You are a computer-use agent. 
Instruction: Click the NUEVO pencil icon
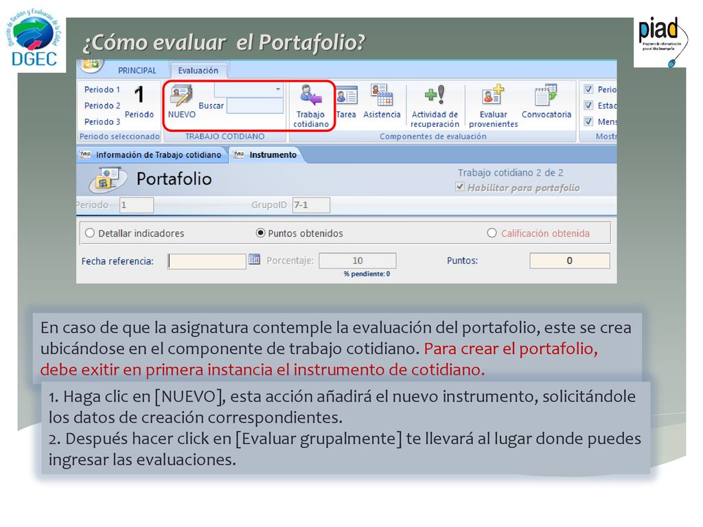point(181,95)
